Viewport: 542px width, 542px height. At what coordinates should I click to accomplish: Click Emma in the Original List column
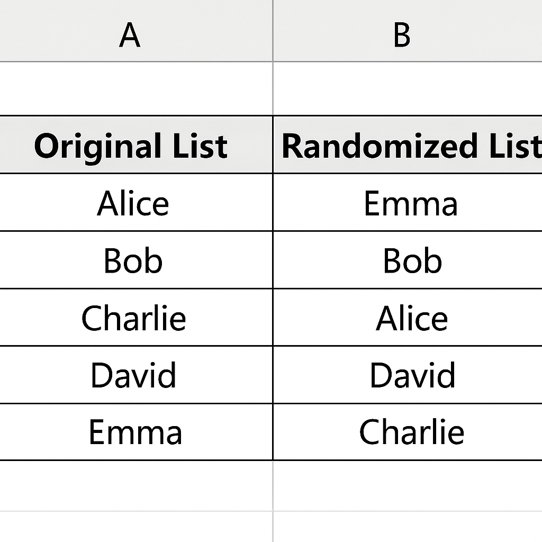click(135, 432)
